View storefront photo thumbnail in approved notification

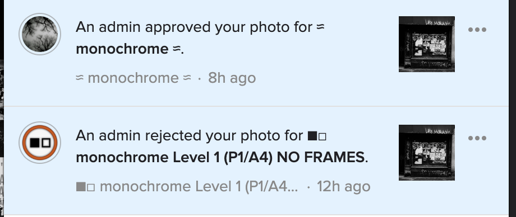427,44
